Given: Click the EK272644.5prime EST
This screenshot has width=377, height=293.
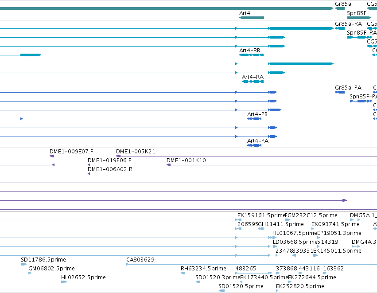Looking at the screenshot, I should coord(289,282).
